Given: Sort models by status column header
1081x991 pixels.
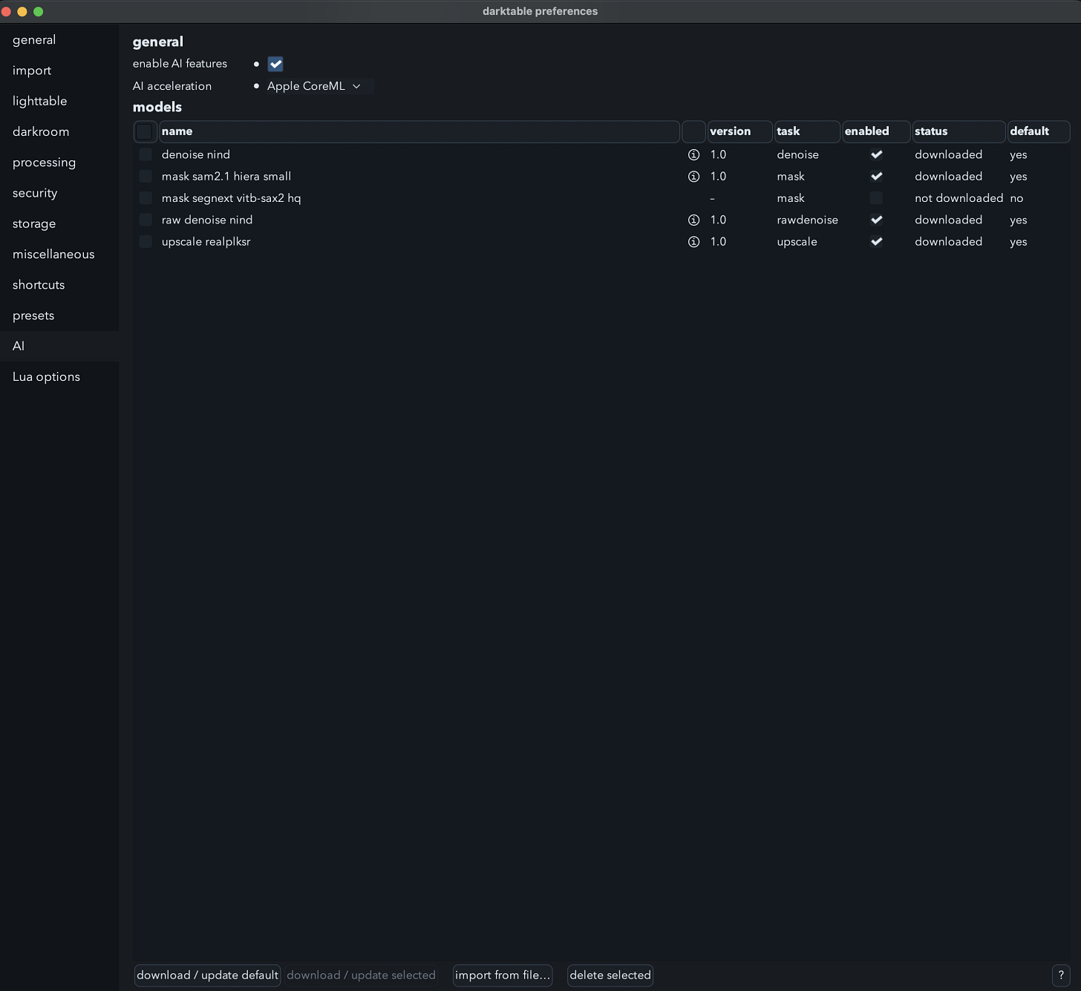Looking at the screenshot, I should [958, 131].
